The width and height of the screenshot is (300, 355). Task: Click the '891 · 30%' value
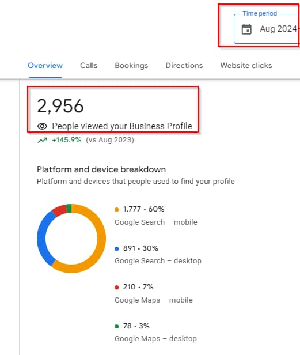coord(140,248)
